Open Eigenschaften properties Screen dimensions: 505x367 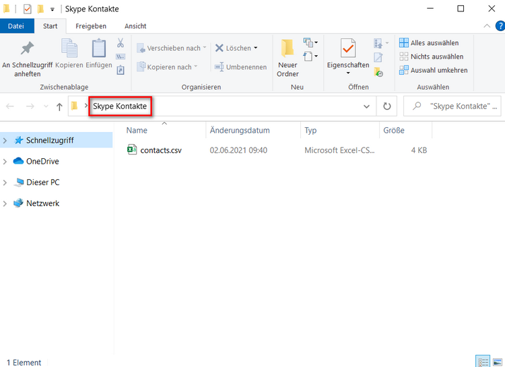tap(348, 53)
